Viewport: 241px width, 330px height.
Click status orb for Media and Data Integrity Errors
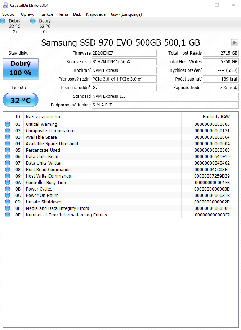pyautogui.click(x=8, y=208)
